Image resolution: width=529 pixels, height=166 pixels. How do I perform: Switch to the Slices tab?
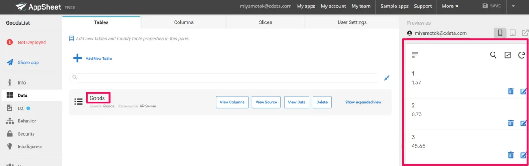265,22
